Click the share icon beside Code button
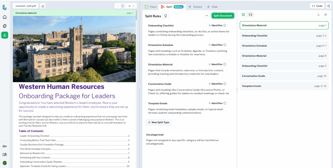Screen dimensions: 333x168 click(328, 6)
